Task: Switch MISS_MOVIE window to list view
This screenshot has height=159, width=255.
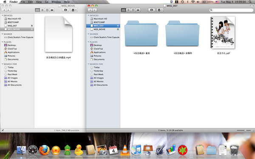Action: click(x=42, y=10)
